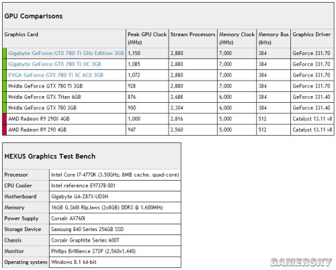The width and height of the screenshot is (336, 270).
Task: Click the Graphics Card column header
Action: tap(22, 34)
